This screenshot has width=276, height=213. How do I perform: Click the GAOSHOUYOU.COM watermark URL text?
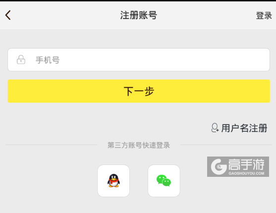click(246, 173)
